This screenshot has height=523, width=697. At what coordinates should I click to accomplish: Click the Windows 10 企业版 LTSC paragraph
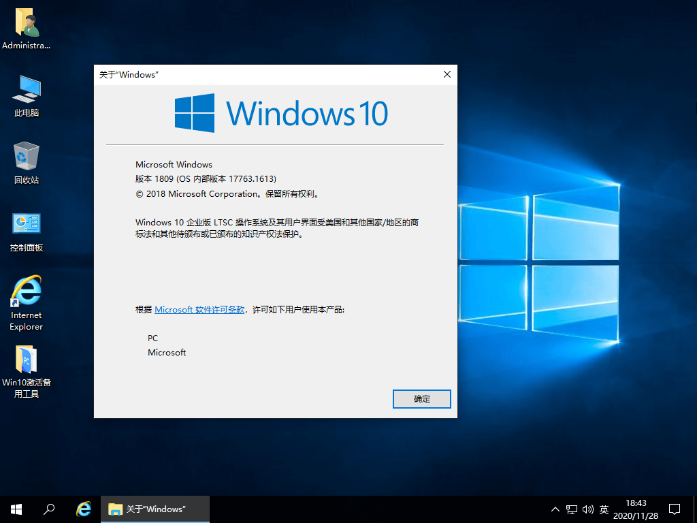276,227
